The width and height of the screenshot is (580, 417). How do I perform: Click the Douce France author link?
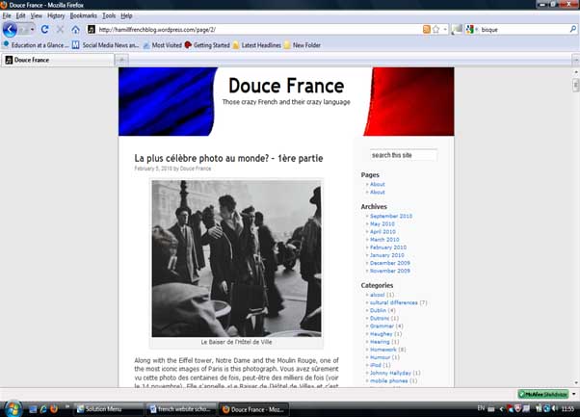tap(196, 169)
